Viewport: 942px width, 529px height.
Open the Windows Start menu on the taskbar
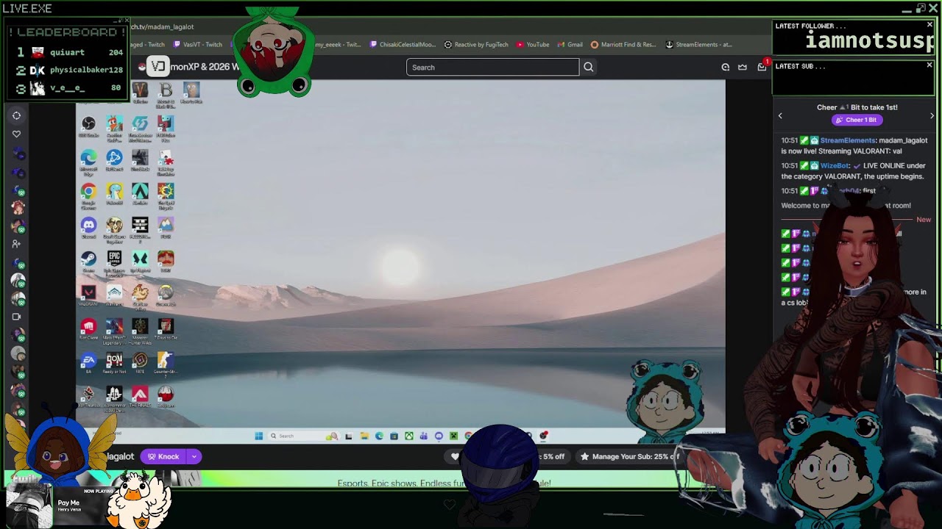point(259,436)
